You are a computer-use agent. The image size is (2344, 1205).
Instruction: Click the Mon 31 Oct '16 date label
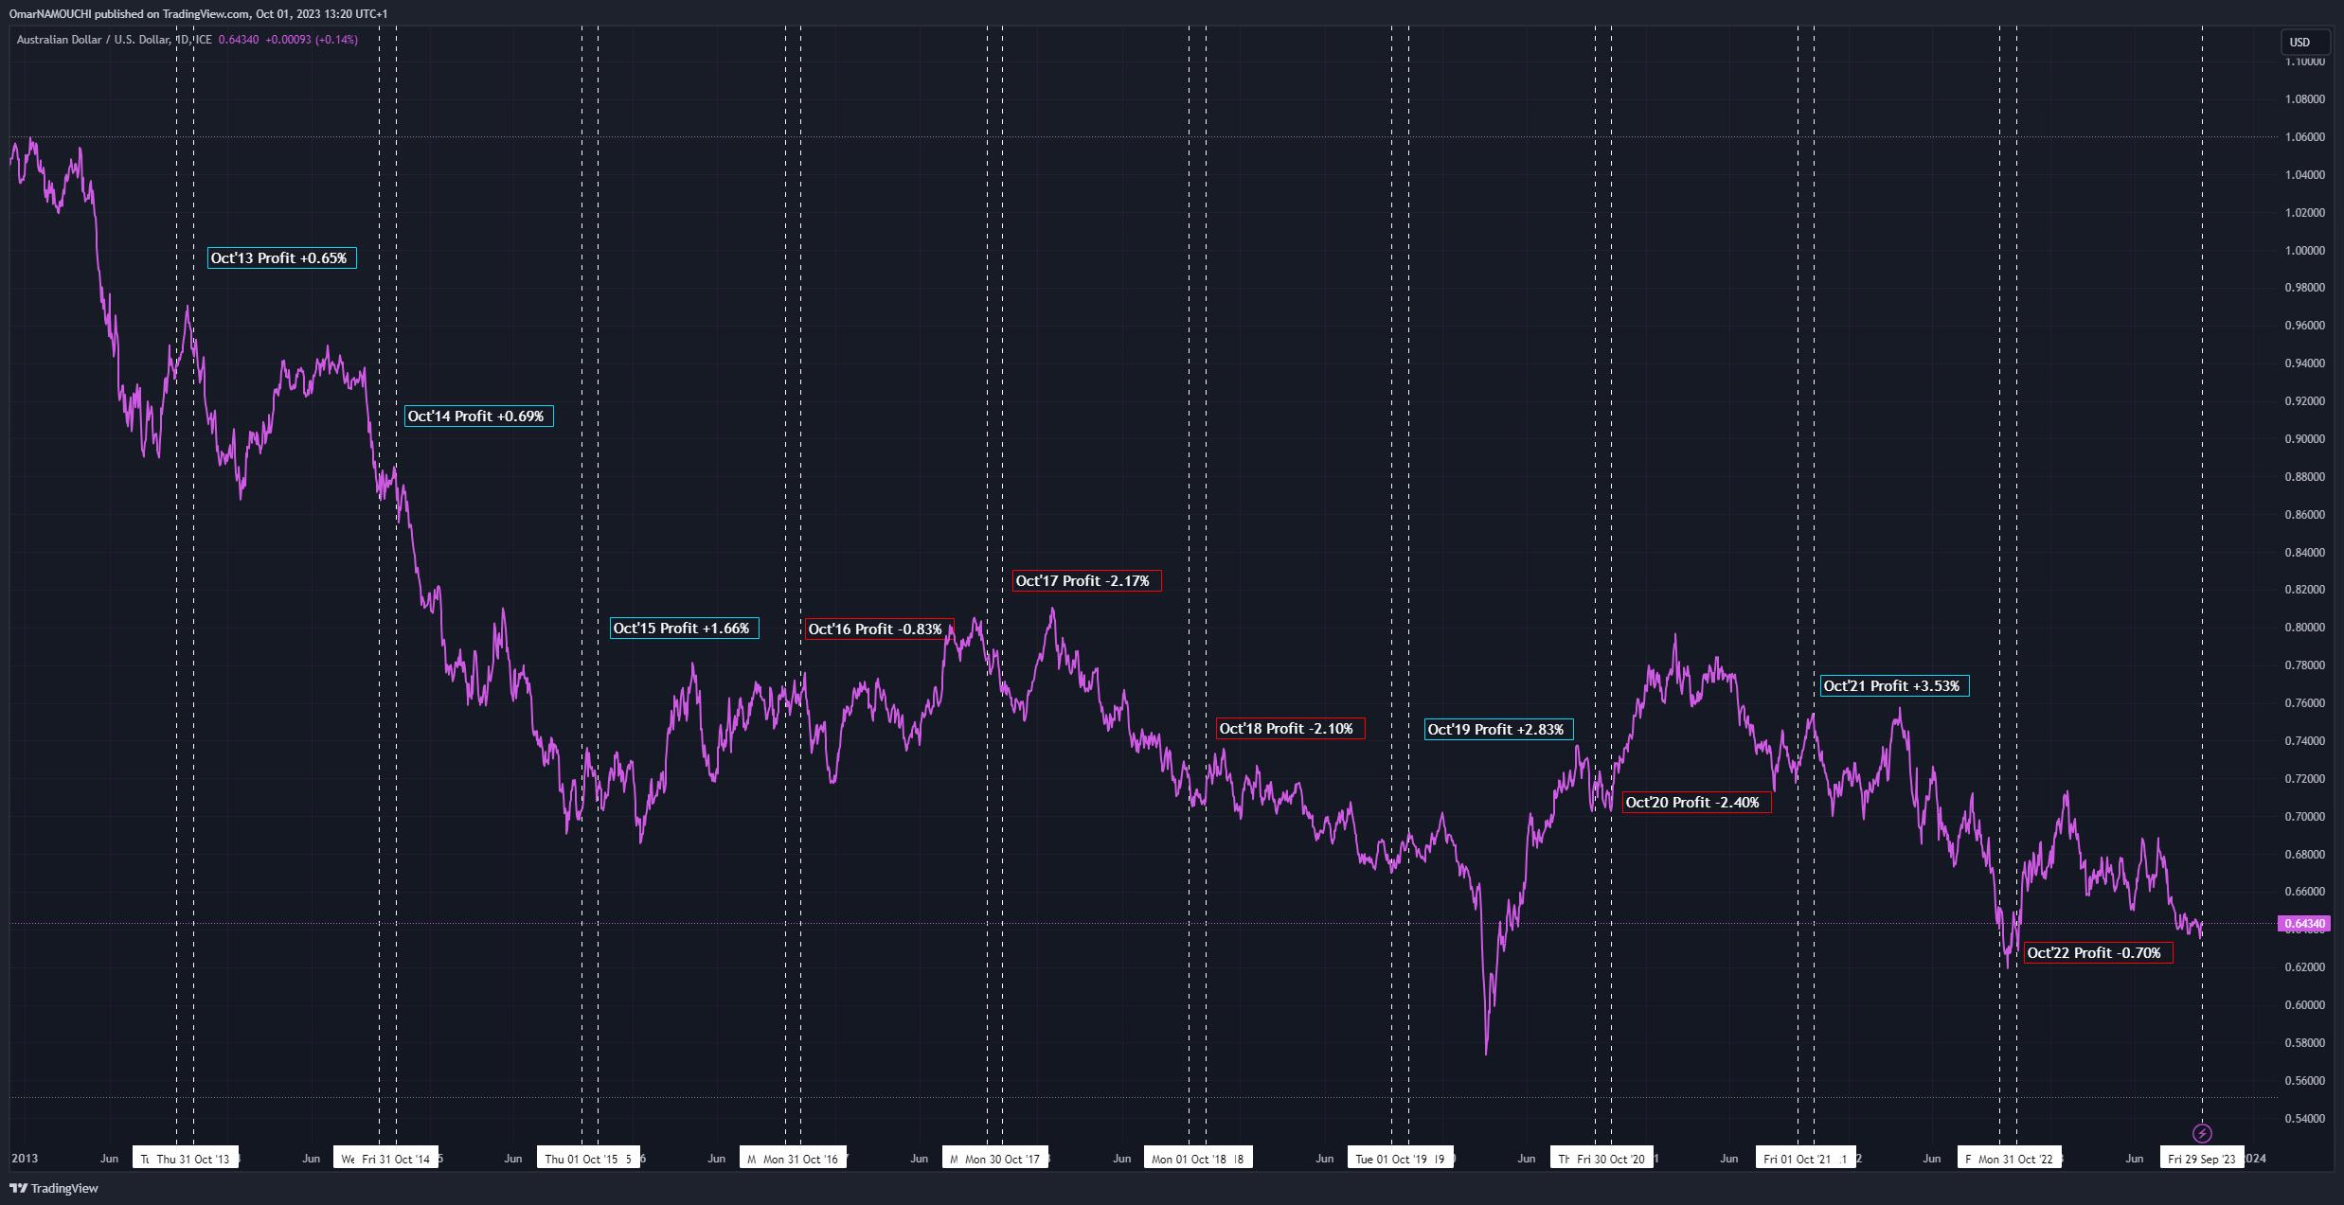[800, 1159]
